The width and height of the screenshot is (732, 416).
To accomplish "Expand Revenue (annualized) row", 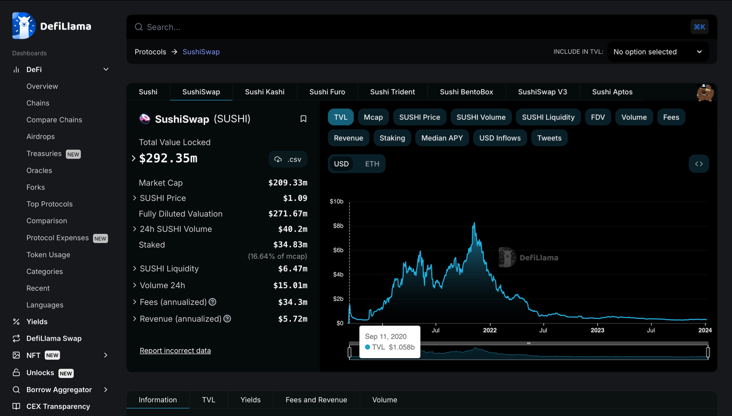I will (x=135, y=319).
